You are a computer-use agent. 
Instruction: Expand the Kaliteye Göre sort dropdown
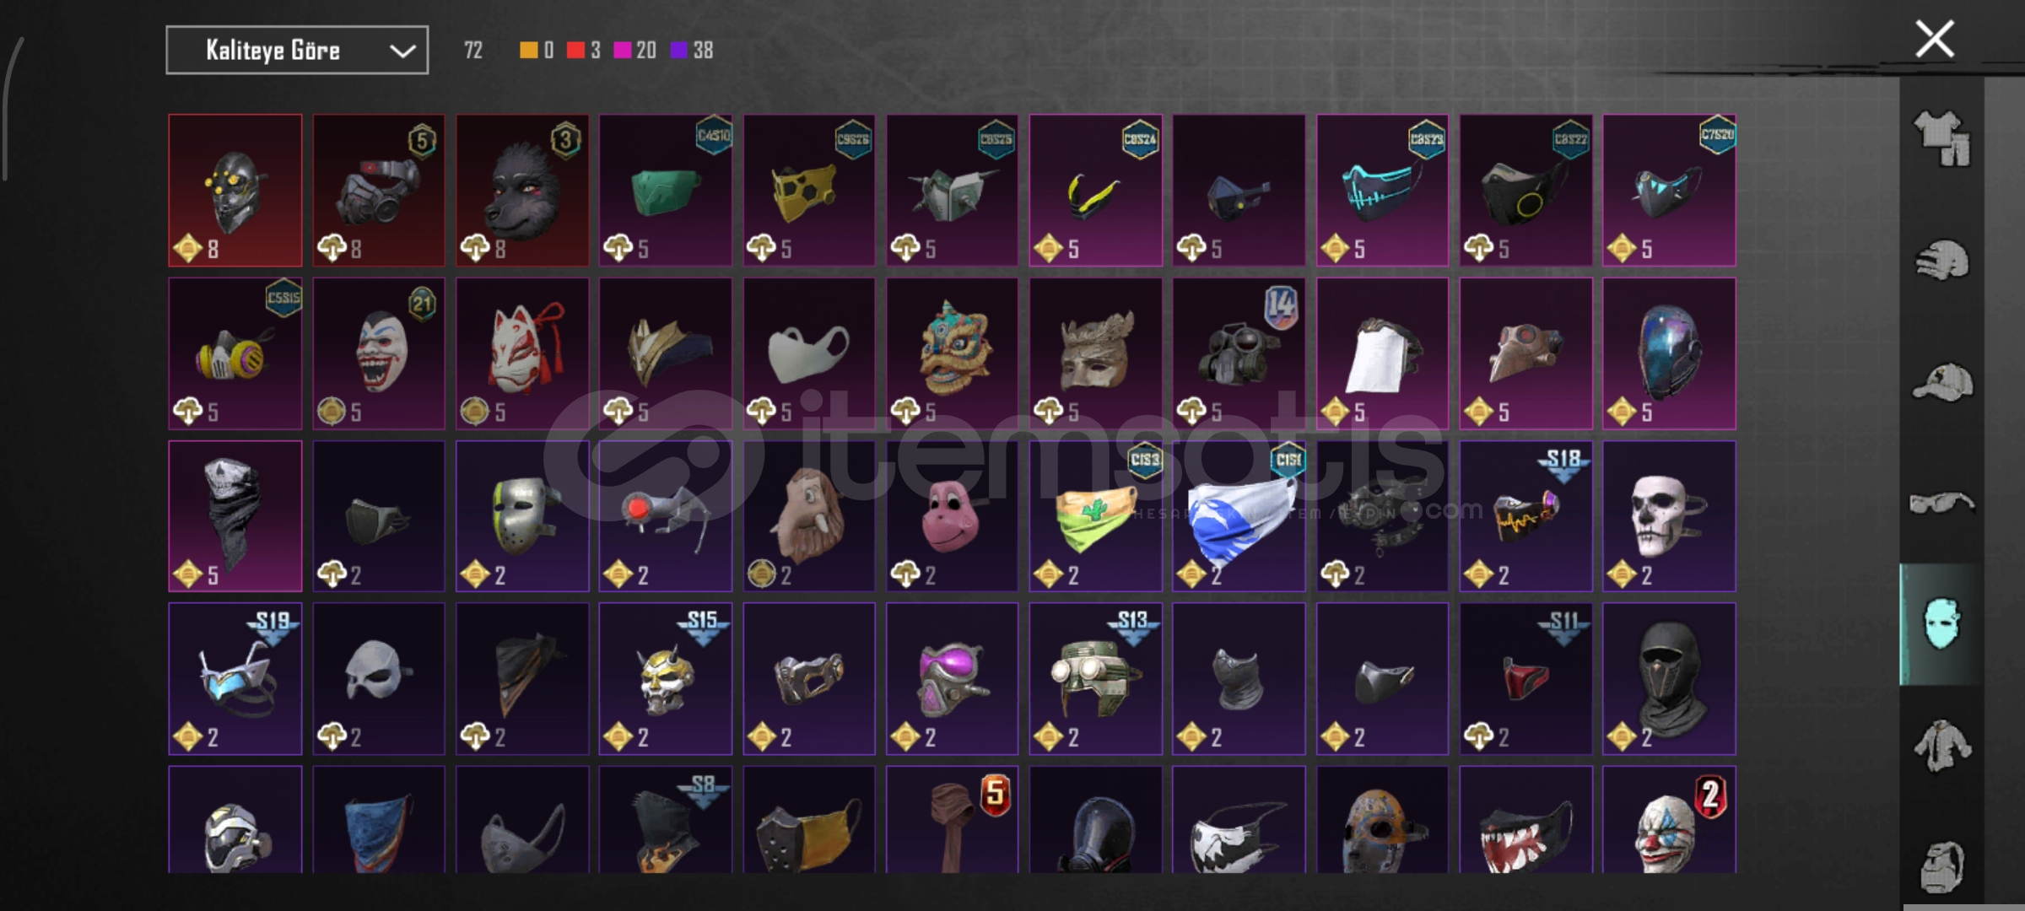point(297,51)
